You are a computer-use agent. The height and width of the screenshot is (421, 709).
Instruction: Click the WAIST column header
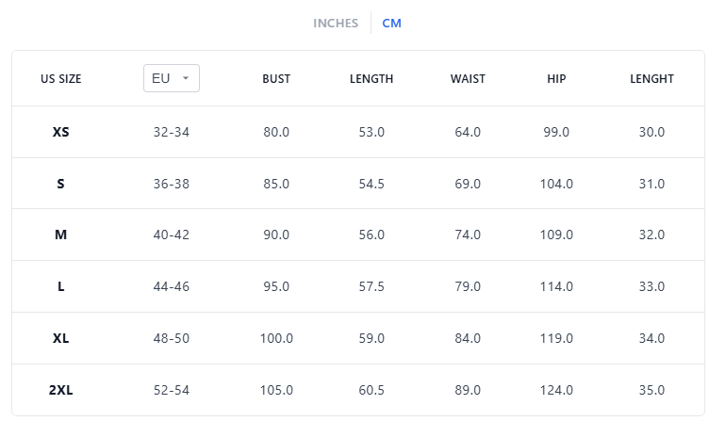click(468, 79)
